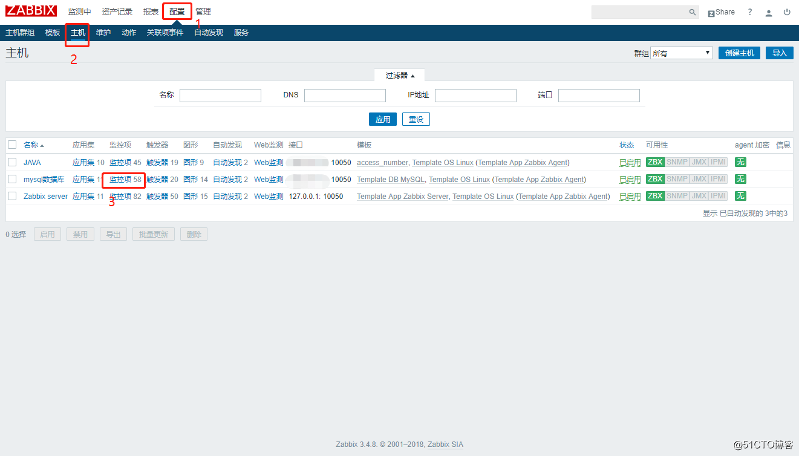The image size is (799, 456).
Task: Open Web监测 for Zabbix server
Action: tap(269, 196)
